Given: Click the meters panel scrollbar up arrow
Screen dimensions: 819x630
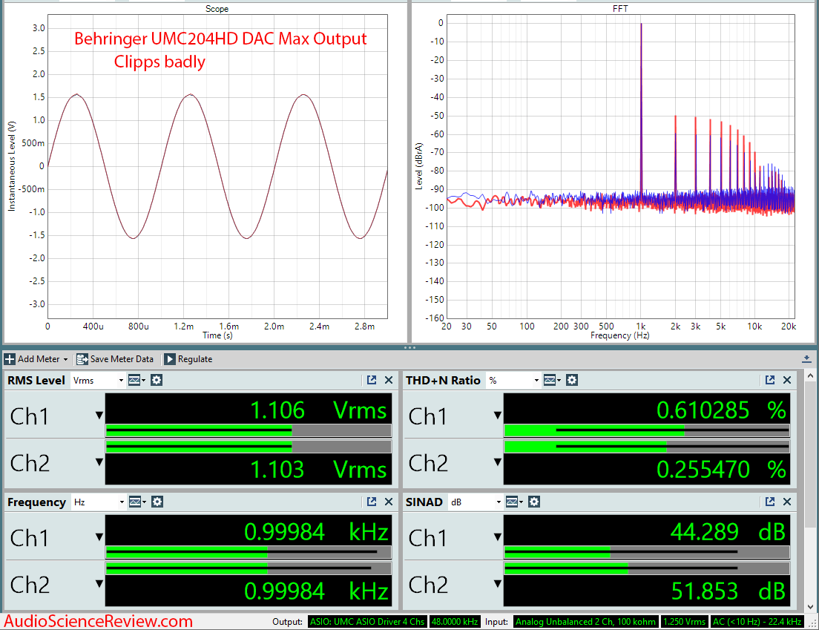Looking at the screenshot, I should 810,375.
